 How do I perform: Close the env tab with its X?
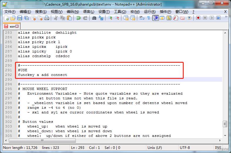coord(17,26)
